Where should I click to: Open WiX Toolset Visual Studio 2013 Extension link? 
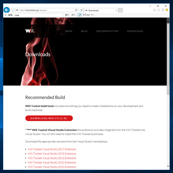52,158
